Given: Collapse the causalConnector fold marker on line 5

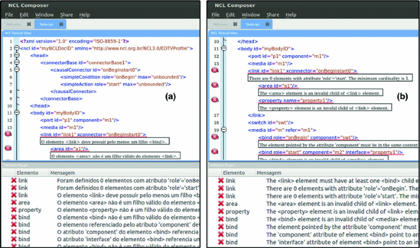Looking at the screenshot, I should coord(17,69).
